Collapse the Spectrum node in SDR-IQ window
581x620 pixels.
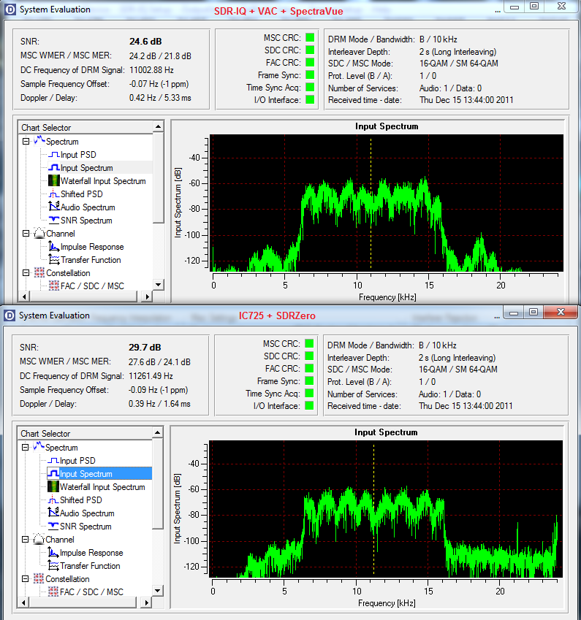[26, 142]
